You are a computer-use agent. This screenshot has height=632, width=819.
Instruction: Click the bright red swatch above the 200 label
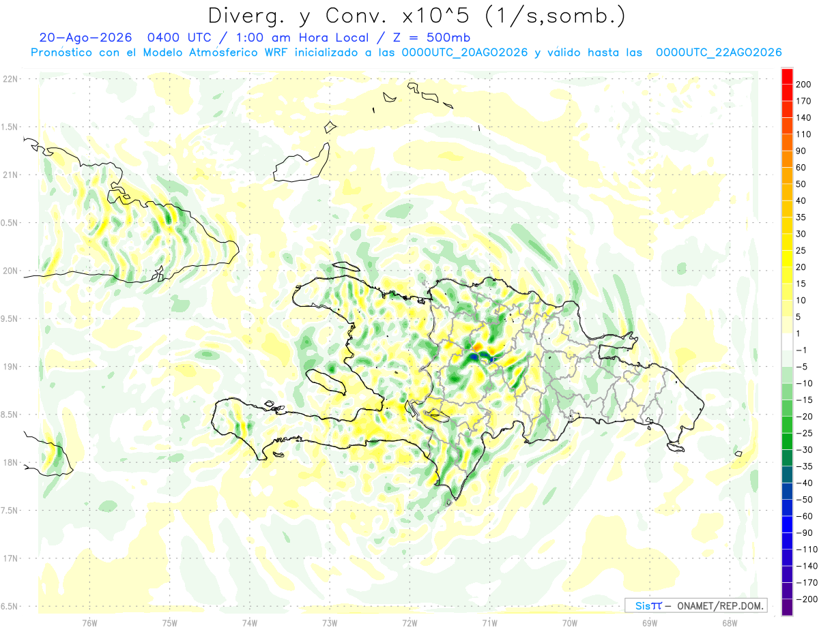pyautogui.click(x=787, y=76)
